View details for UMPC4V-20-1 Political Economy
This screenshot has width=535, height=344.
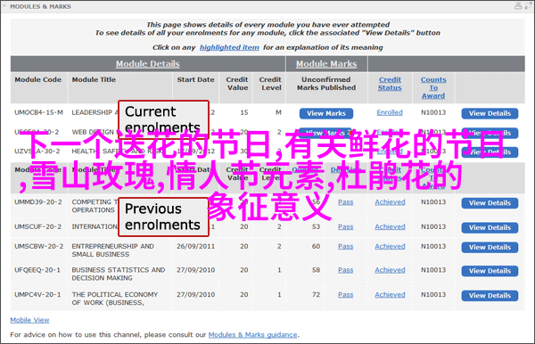click(490, 296)
